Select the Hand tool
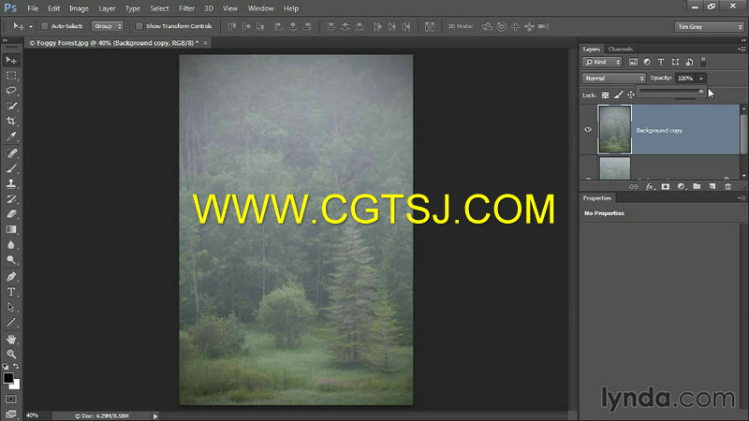Screen dimensions: 749x421 tap(11, 340)
